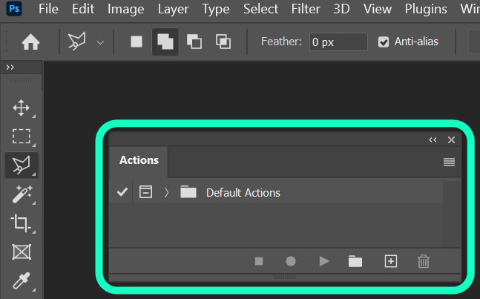Select the Rectangular Marquee tool
The image size is (480, 299).
tap(21, 137)
